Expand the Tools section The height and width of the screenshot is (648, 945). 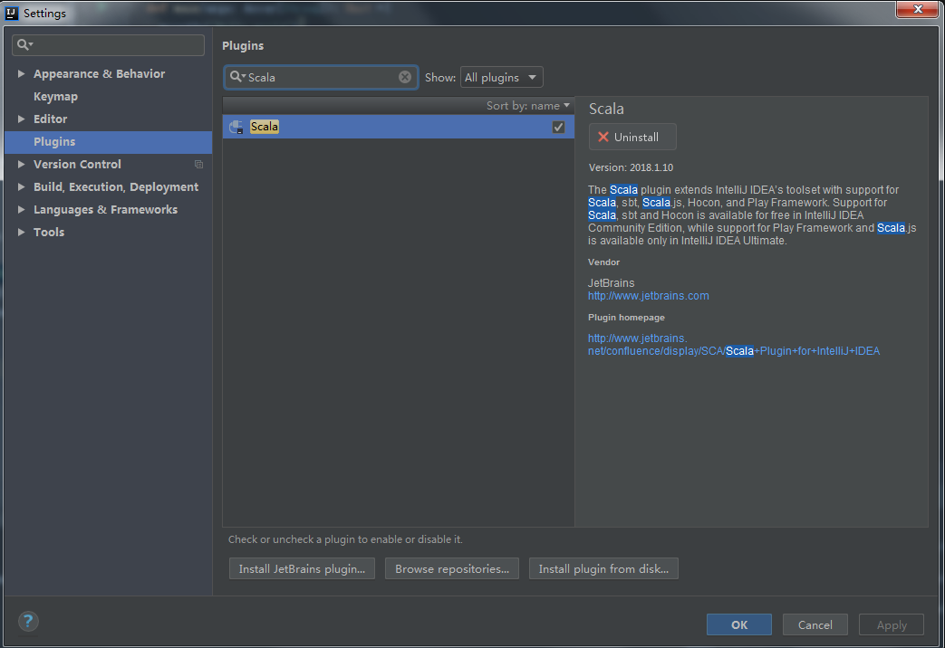(21, 232)
